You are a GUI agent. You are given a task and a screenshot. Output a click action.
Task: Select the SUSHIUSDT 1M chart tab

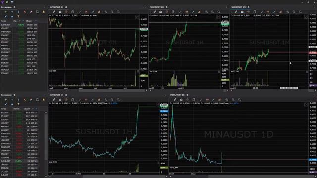[x=239, y=7]
